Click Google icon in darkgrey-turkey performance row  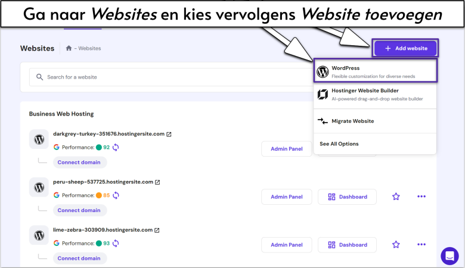[x=57, y=147]
